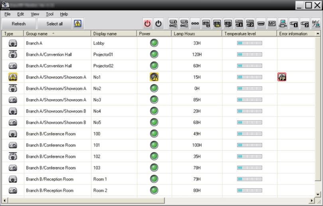This screenshot has height=206, width=323.
Task: Open the View menu
Action: click(35, 14)
